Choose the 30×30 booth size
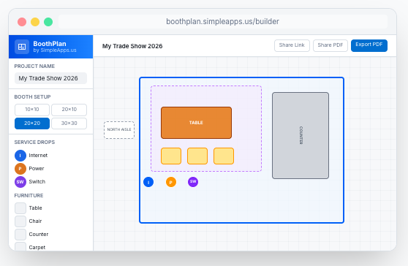Screen dimensions: 408x266 coord(69,123)
